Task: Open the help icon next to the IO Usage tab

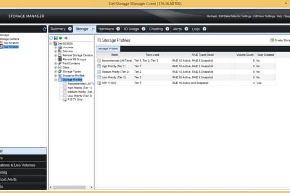Action: 144,29
